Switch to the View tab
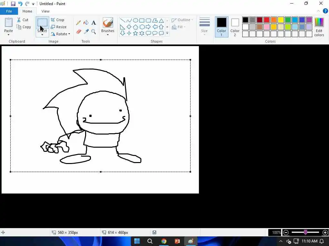This screenshot has width=329, height=246. click(45, 11)
